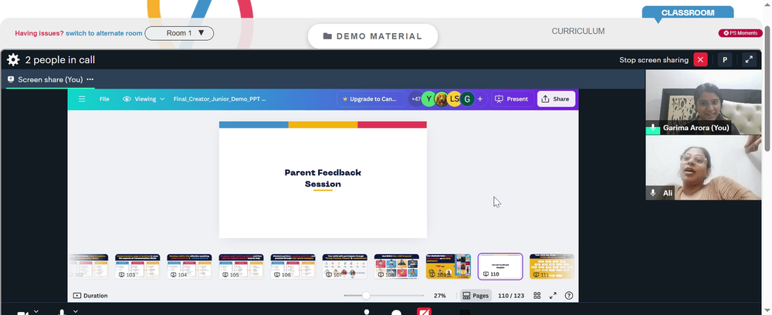Screen dimensions: 772x315
Task: Click Screen share (You) tab label
Action: (50, 79)
